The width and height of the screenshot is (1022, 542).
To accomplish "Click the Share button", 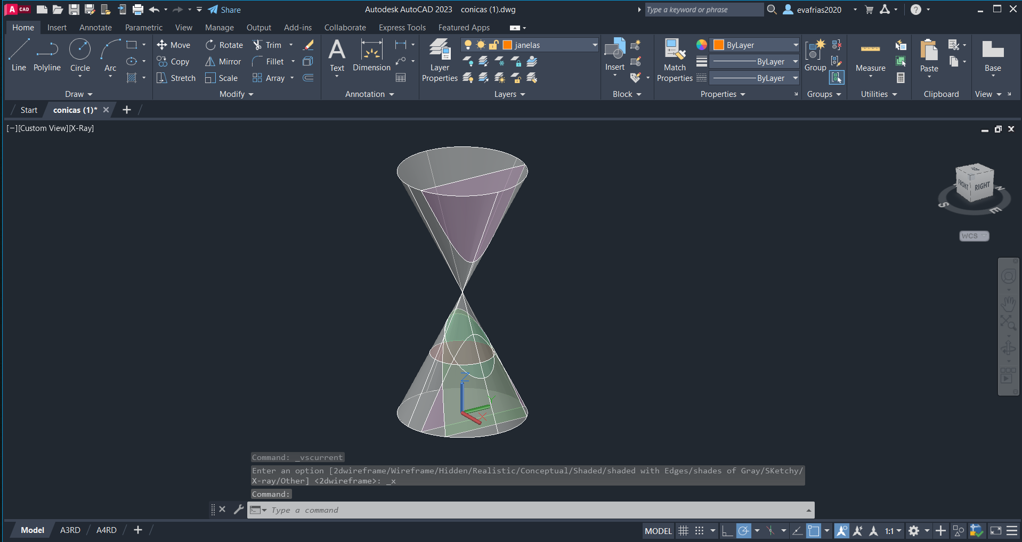I will click(x=224, y=10).
